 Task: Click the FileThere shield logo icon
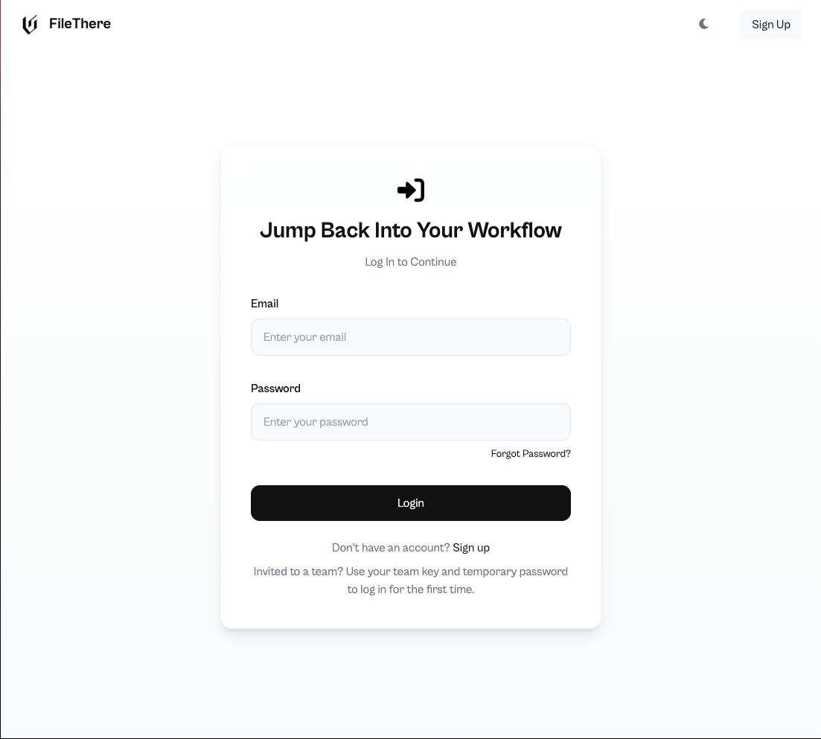coord(30,24)
